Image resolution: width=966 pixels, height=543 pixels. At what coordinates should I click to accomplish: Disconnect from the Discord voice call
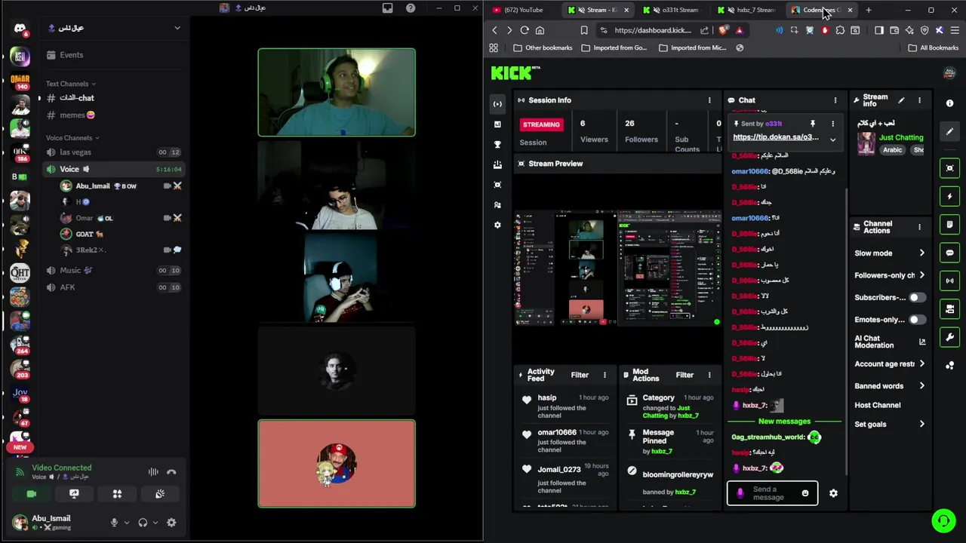pyautogui.click(x=171, y=472)
